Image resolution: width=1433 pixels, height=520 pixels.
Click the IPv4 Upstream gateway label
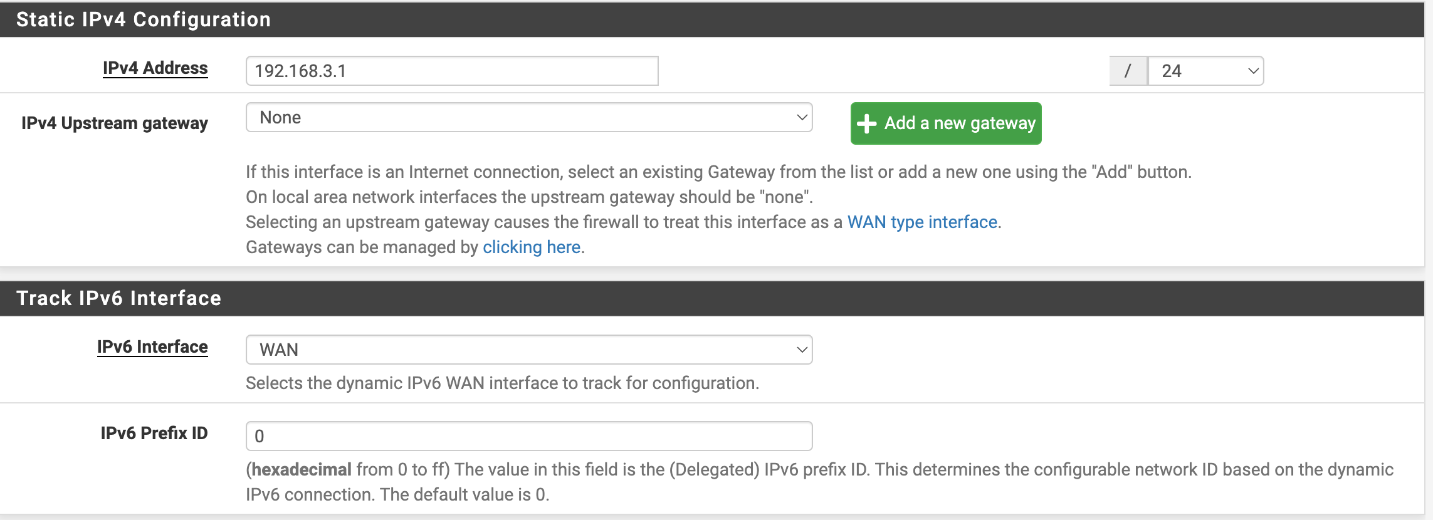(115, 123)
